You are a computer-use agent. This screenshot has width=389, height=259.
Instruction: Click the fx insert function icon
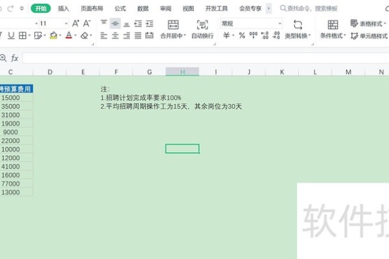pyautogui.click(x=15, y=58)
